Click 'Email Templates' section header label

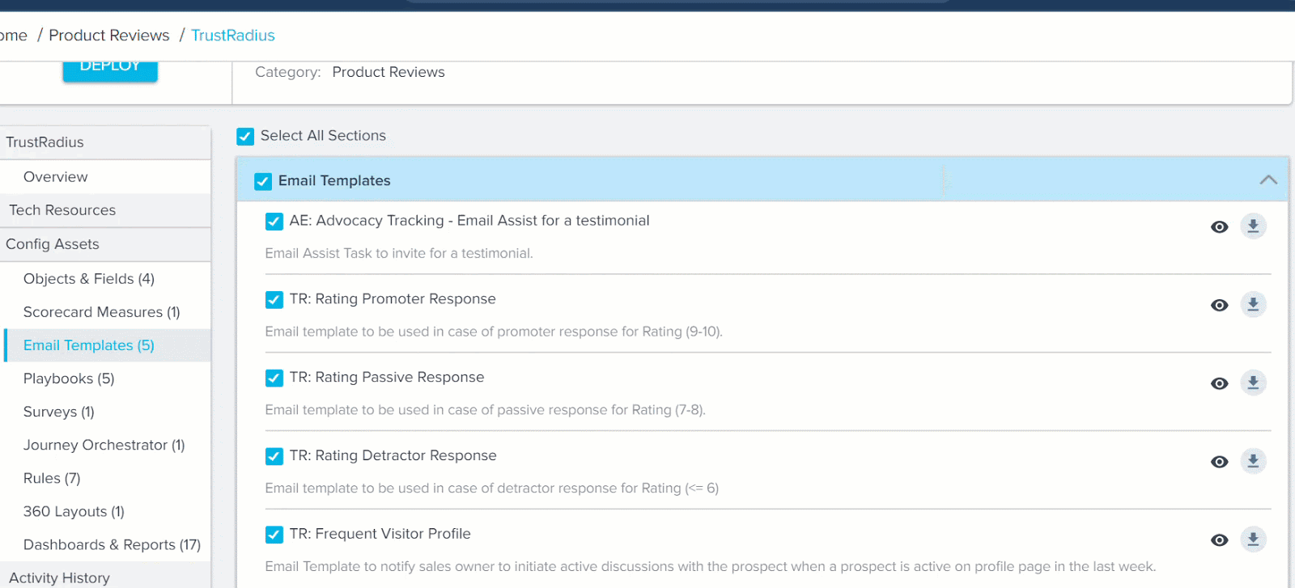pos(334,181)
